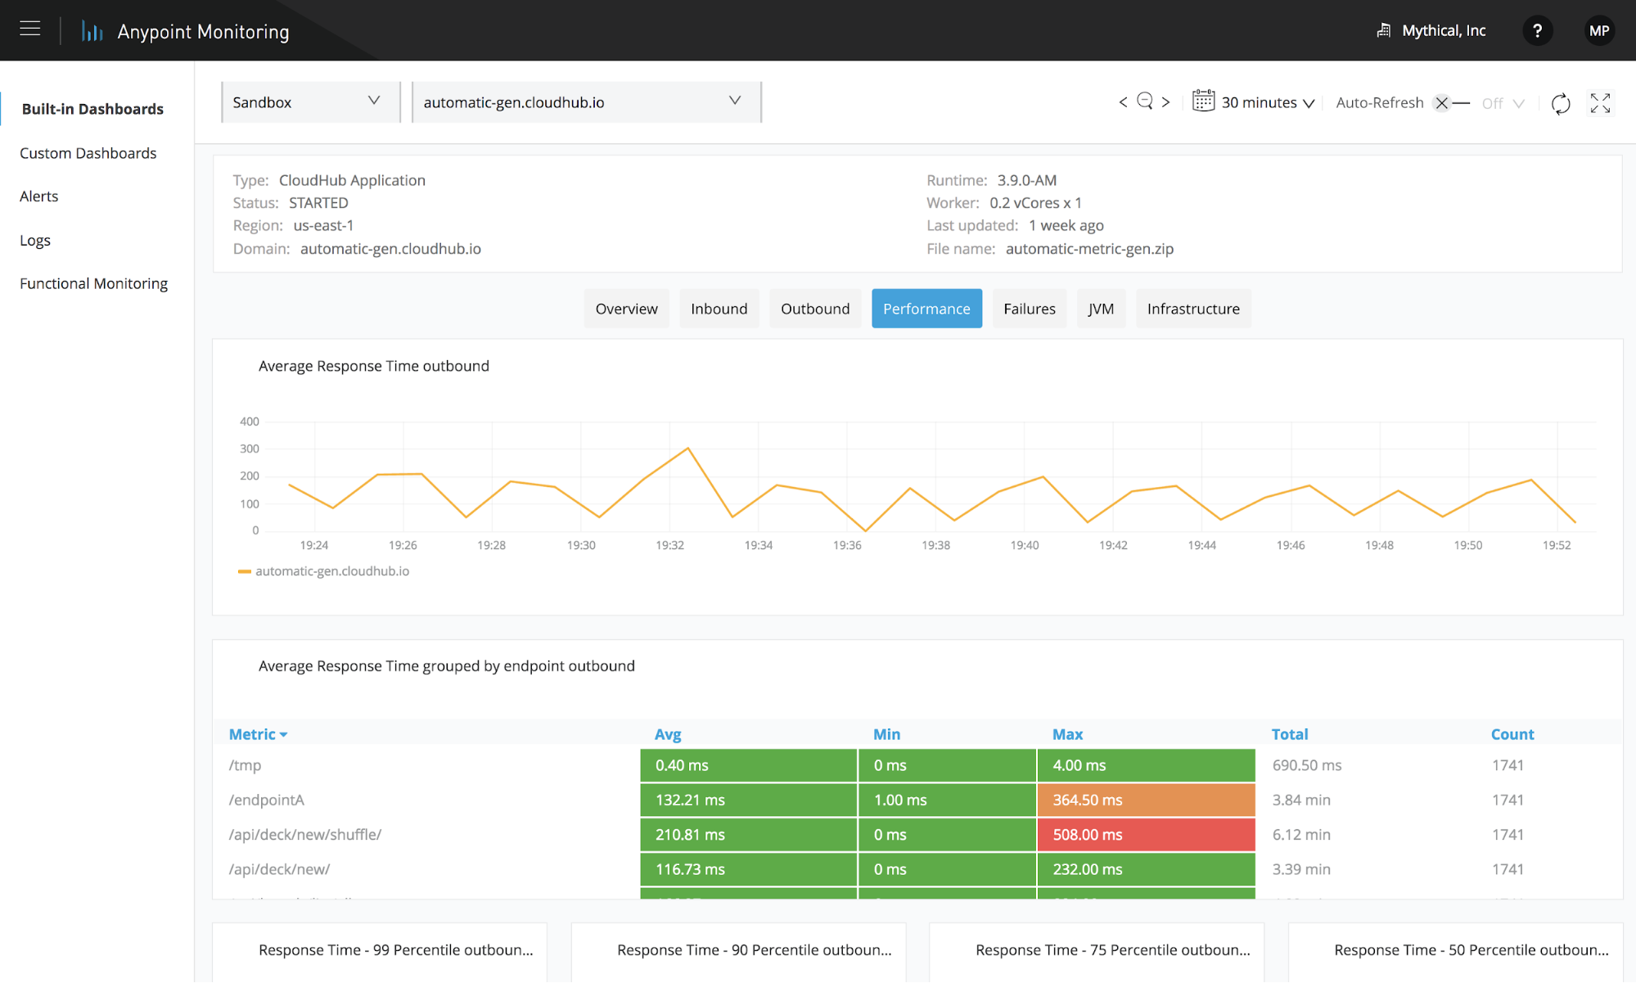Enter fullscreen with the expand icon
Image resolution: width=1636 pixels, height=983 pixels.
tap(1600, 103)
